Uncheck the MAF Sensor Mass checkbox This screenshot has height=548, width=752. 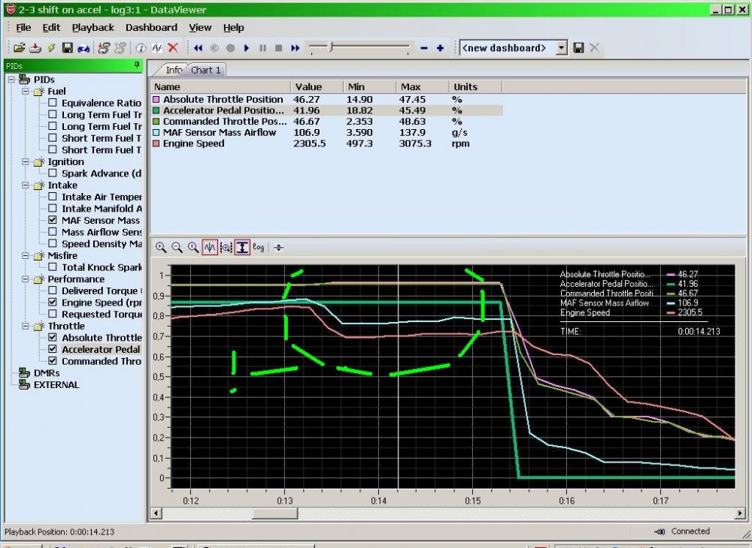tap(53, 221)
